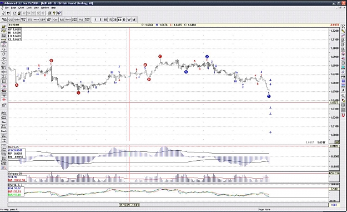Click the PTI tool icon
347x212 pixels.
343,76
